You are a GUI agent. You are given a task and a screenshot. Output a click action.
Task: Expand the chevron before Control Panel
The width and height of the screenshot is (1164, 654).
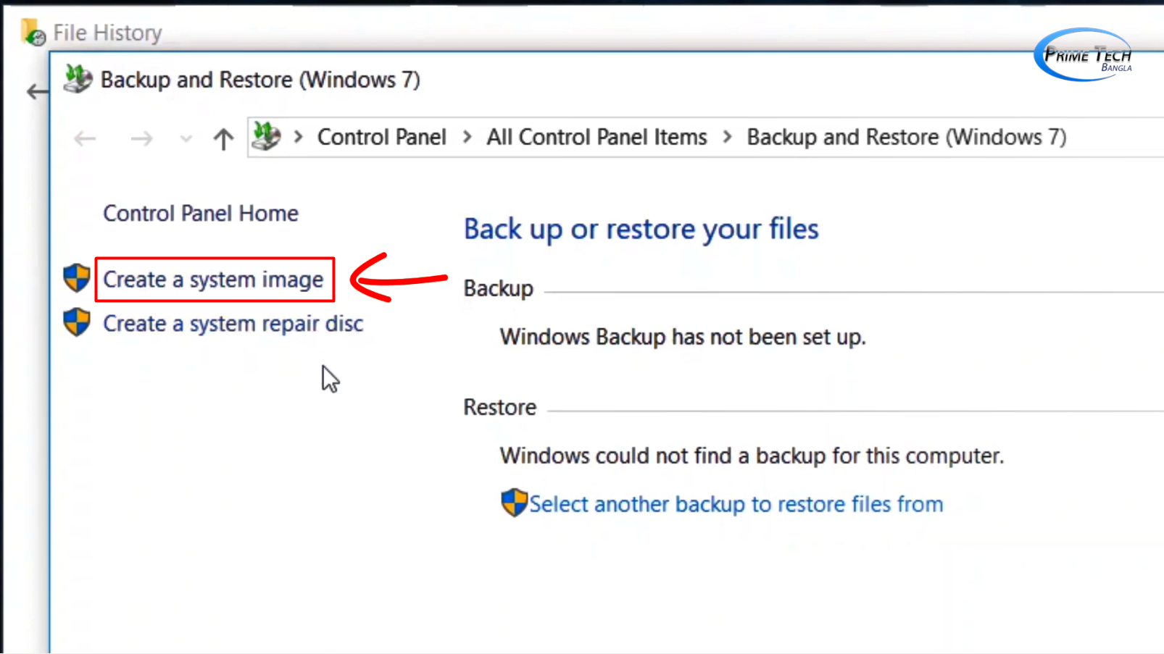point(298,137)
